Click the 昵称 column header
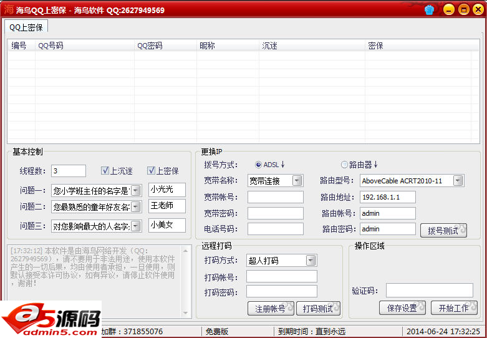 [x=228, y=46]
